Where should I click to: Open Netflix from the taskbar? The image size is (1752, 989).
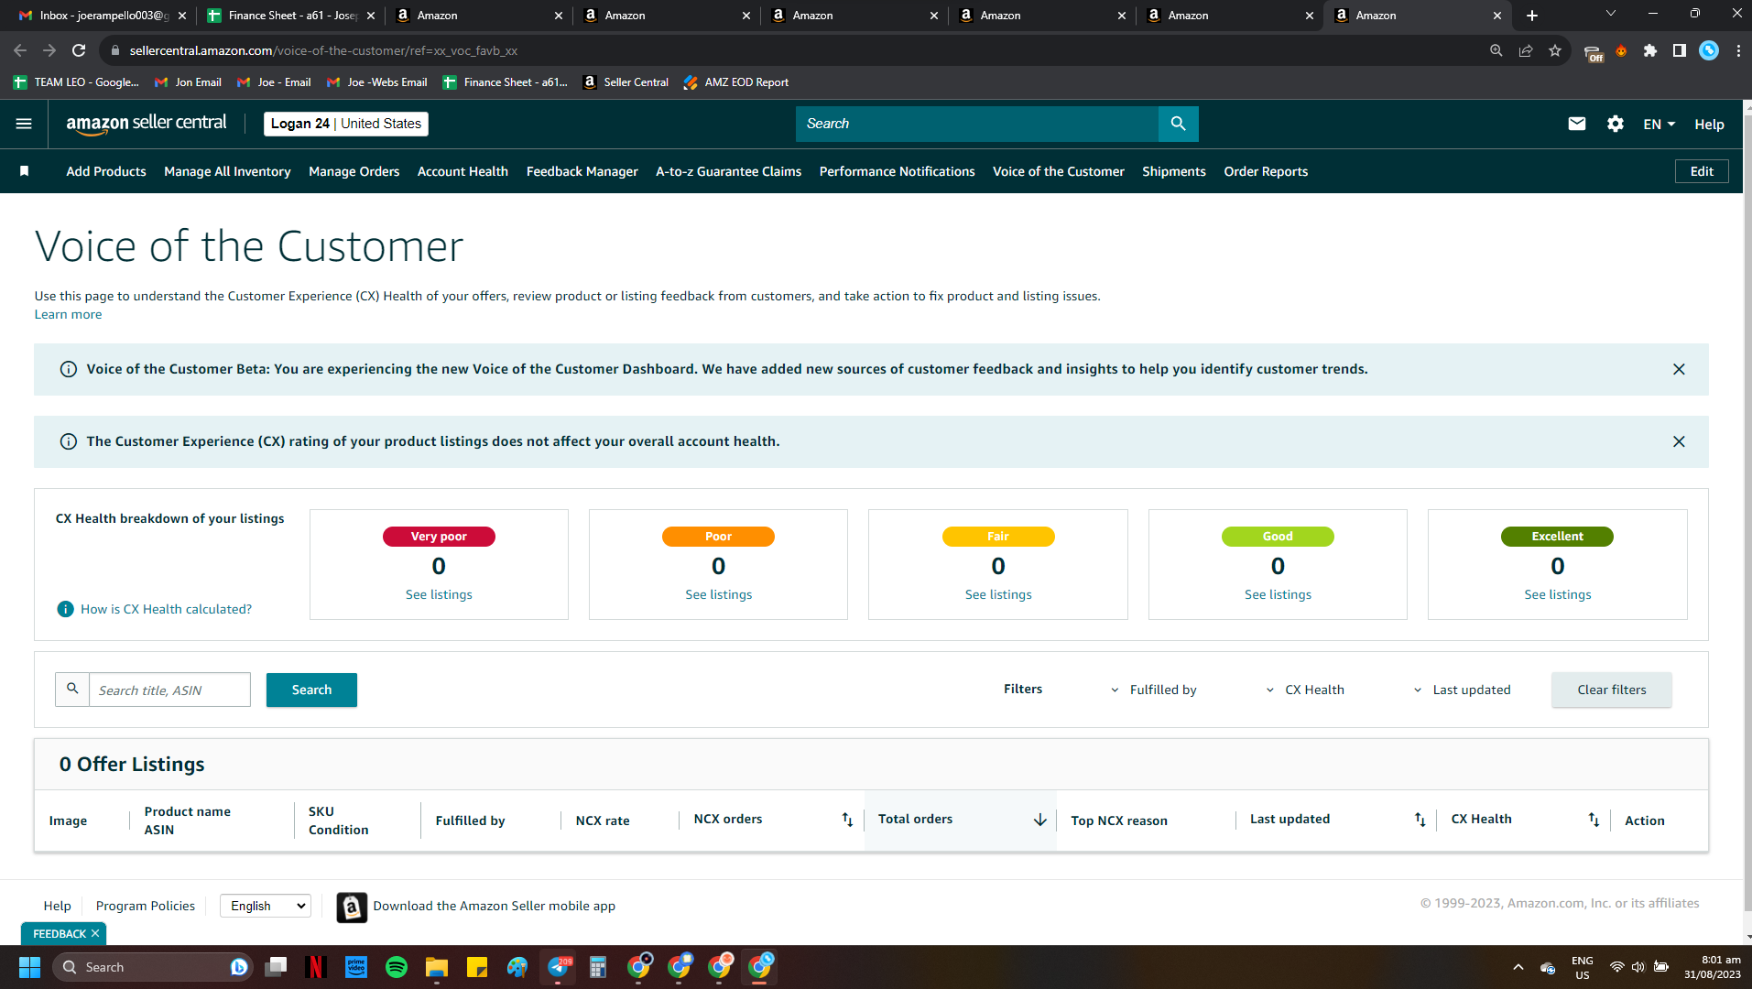316,967
